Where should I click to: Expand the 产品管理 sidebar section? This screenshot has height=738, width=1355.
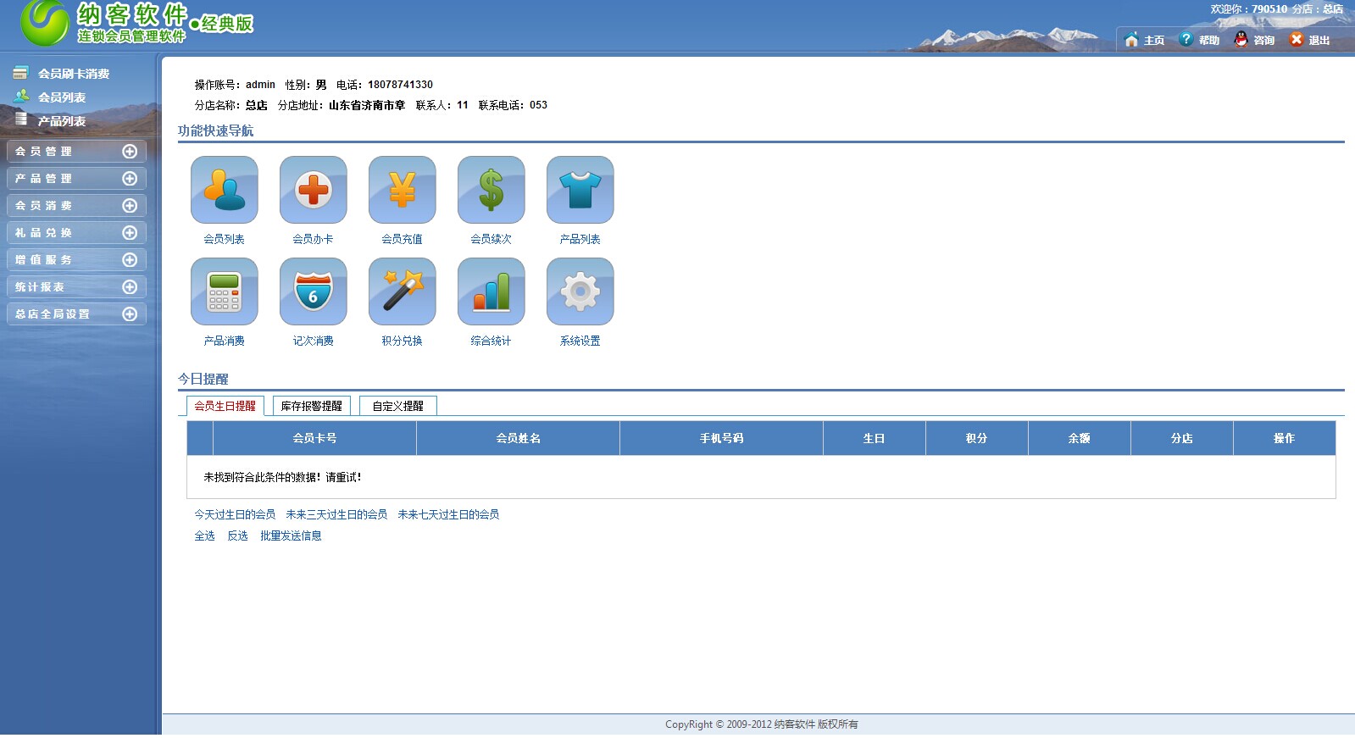[76, 179]
